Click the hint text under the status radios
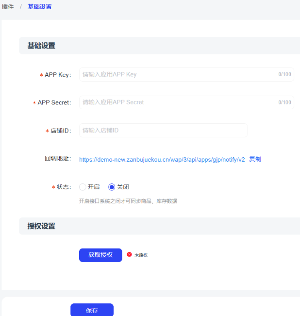This screenshot has height=316, width=300. pyautogui.click(x=128, y=201)
